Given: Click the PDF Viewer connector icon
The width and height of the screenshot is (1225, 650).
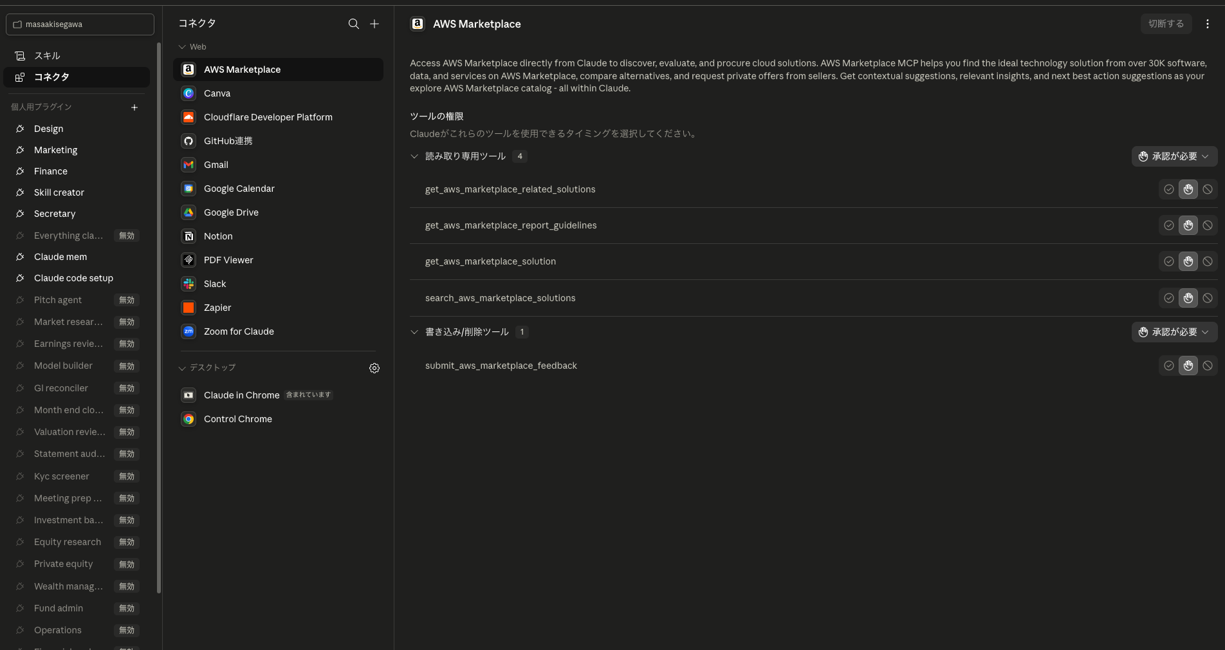Looking at the screenshot, I should coord(189,260).
